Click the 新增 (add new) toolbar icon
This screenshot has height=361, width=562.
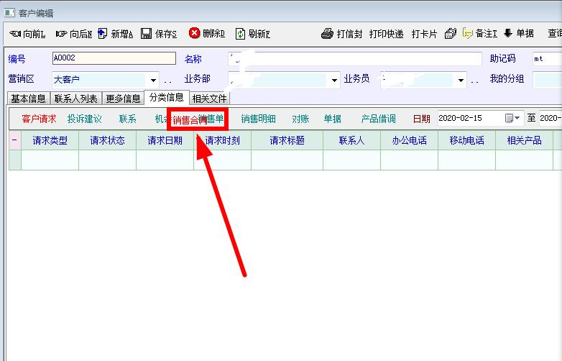click(x=103, y=34)
